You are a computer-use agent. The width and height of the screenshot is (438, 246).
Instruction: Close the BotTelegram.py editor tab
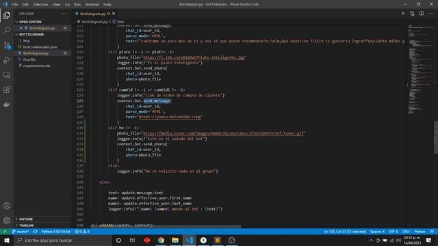[x=114, y=14]
